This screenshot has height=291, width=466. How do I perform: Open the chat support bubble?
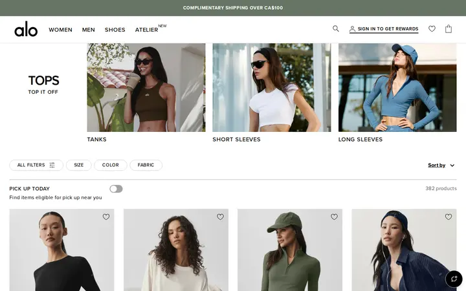(454, 279)
